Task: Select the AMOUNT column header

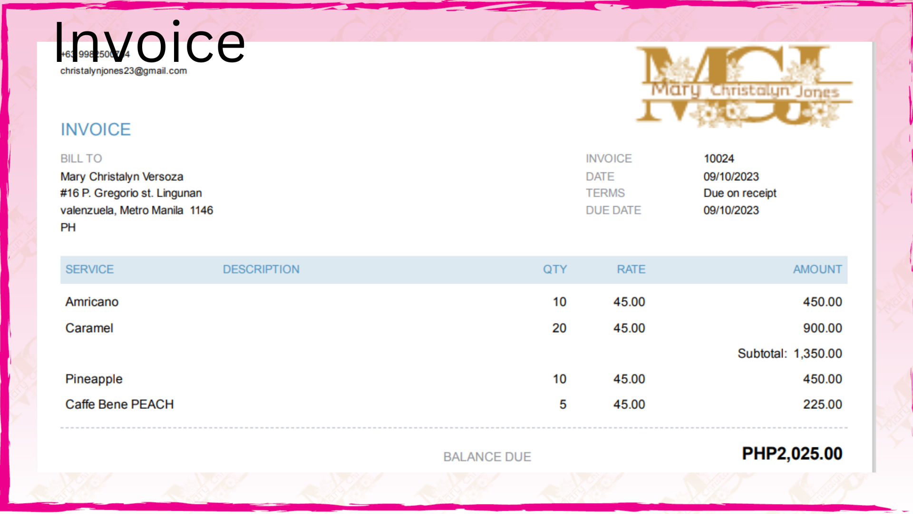Action: tap(817, 269)
